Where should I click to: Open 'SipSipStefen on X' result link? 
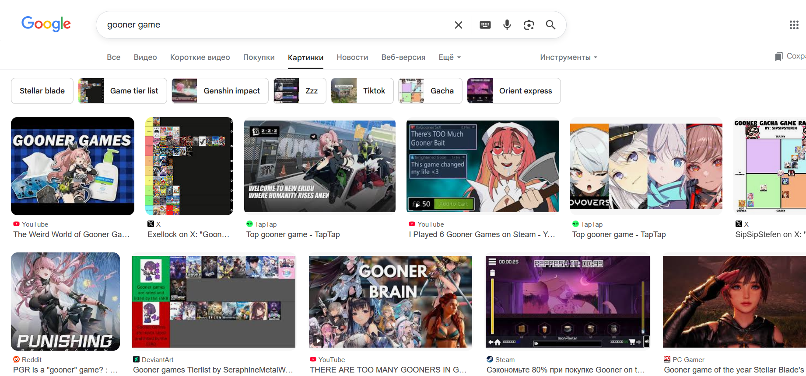coord(770,235)
